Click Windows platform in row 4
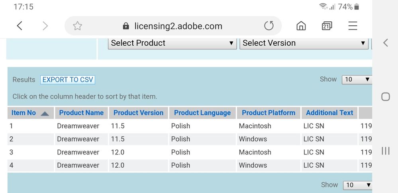 [x=253, y=165]
